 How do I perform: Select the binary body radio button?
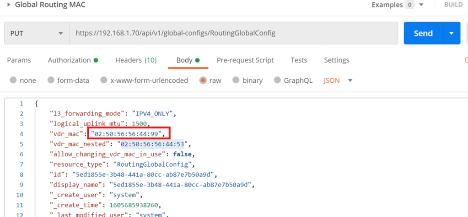236,80
